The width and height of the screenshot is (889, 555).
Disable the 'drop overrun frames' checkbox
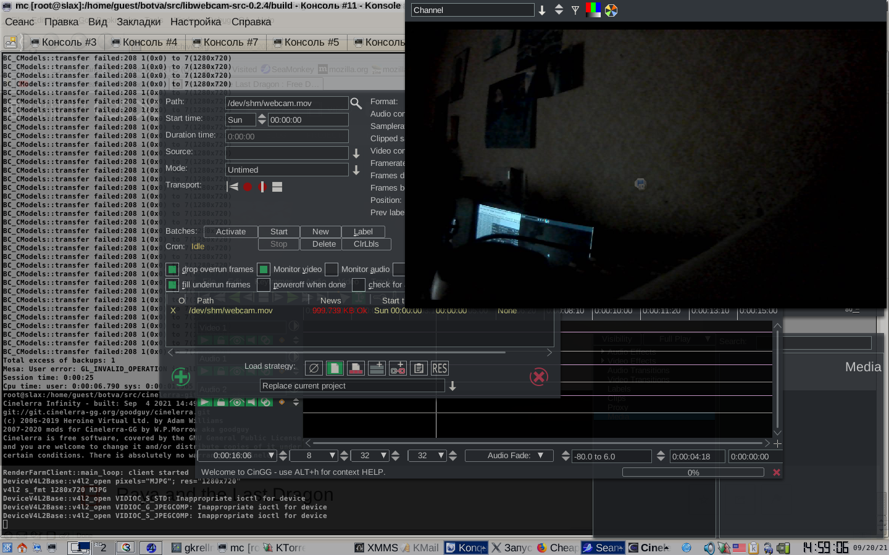click(172, 269)
